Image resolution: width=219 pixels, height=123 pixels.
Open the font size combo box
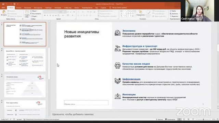pyautogui.click(x=64, y=12)
